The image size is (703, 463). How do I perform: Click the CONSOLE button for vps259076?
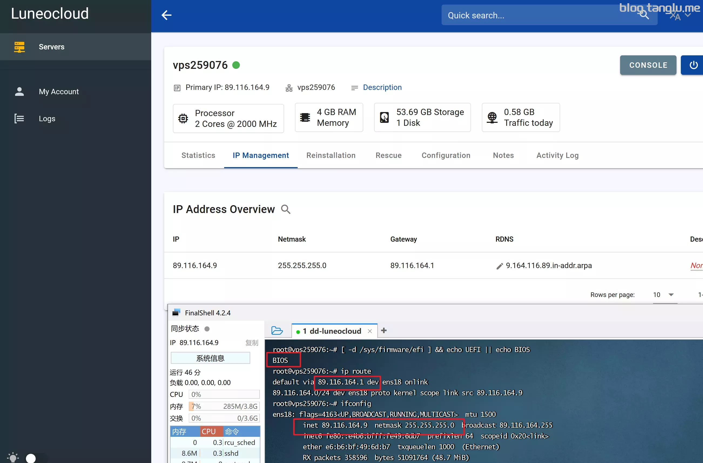(649, 65)
